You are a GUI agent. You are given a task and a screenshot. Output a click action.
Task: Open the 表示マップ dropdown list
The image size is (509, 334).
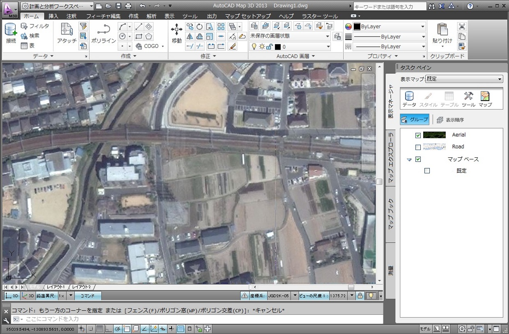(x=464, y=79)
